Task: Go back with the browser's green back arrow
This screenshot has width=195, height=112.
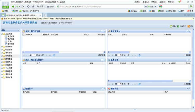Action: (x=13, y=6)
